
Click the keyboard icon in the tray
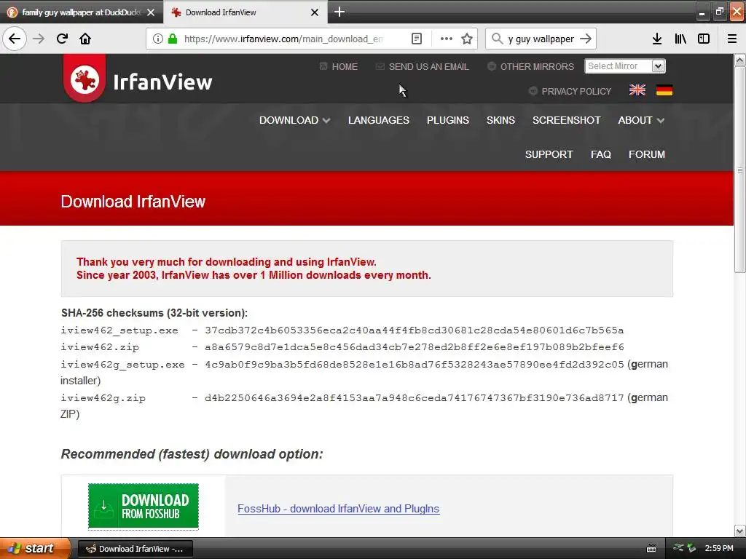click(651, 549)
